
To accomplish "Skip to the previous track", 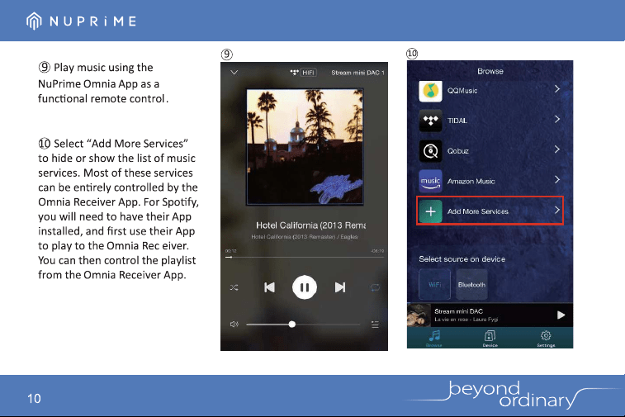I will [x=269, y=287].
